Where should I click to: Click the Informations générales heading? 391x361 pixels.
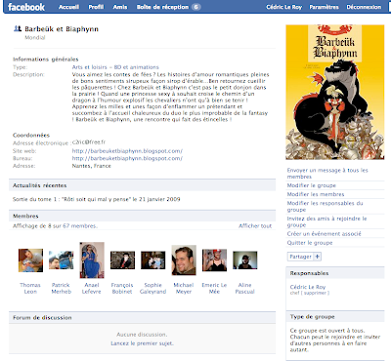tap(46, 60)
